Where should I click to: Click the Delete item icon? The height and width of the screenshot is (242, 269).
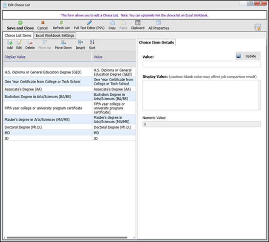point(30,42)
